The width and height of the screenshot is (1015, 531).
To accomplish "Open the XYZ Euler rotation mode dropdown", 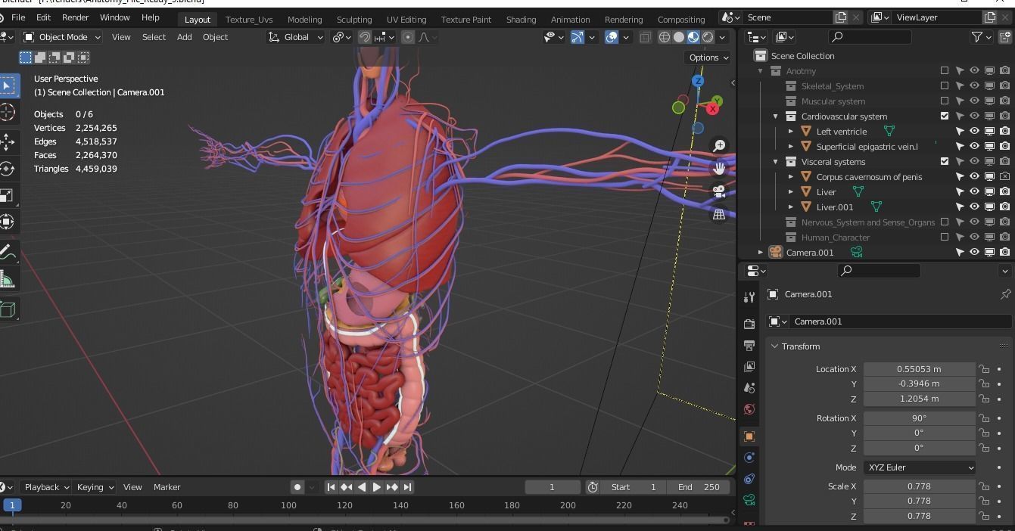I will click(x=920, y=467).
